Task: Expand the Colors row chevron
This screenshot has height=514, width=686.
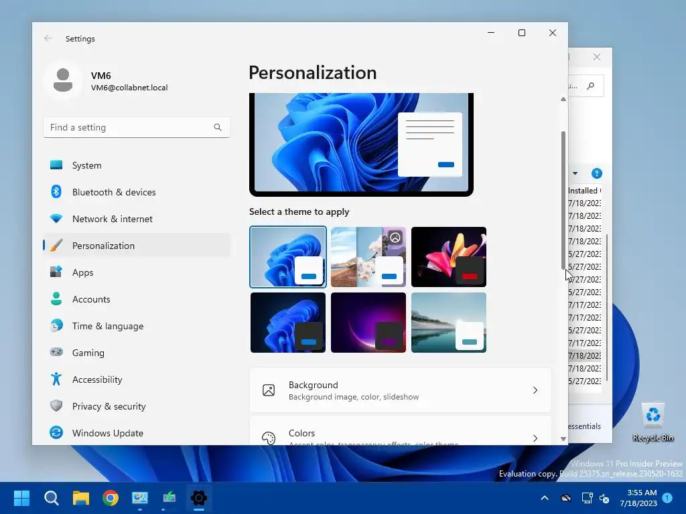Action: click(535, 438)
